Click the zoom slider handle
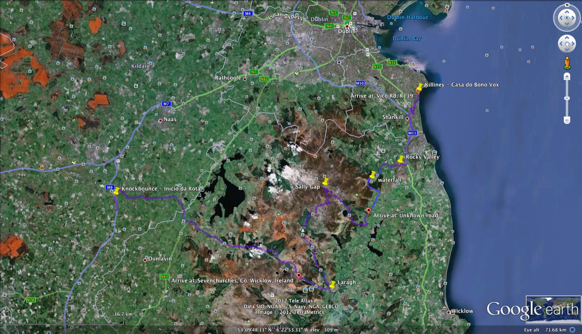Screen dimensions: 582x334 pos(567,98)
